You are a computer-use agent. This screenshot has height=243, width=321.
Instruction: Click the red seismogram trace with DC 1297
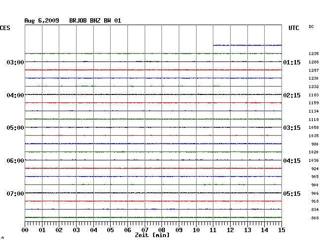click(x=153, y=70)
